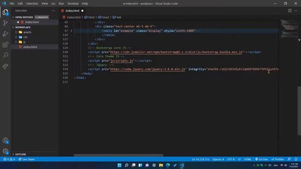Open Windows Start button

click(x=119, y=165)
